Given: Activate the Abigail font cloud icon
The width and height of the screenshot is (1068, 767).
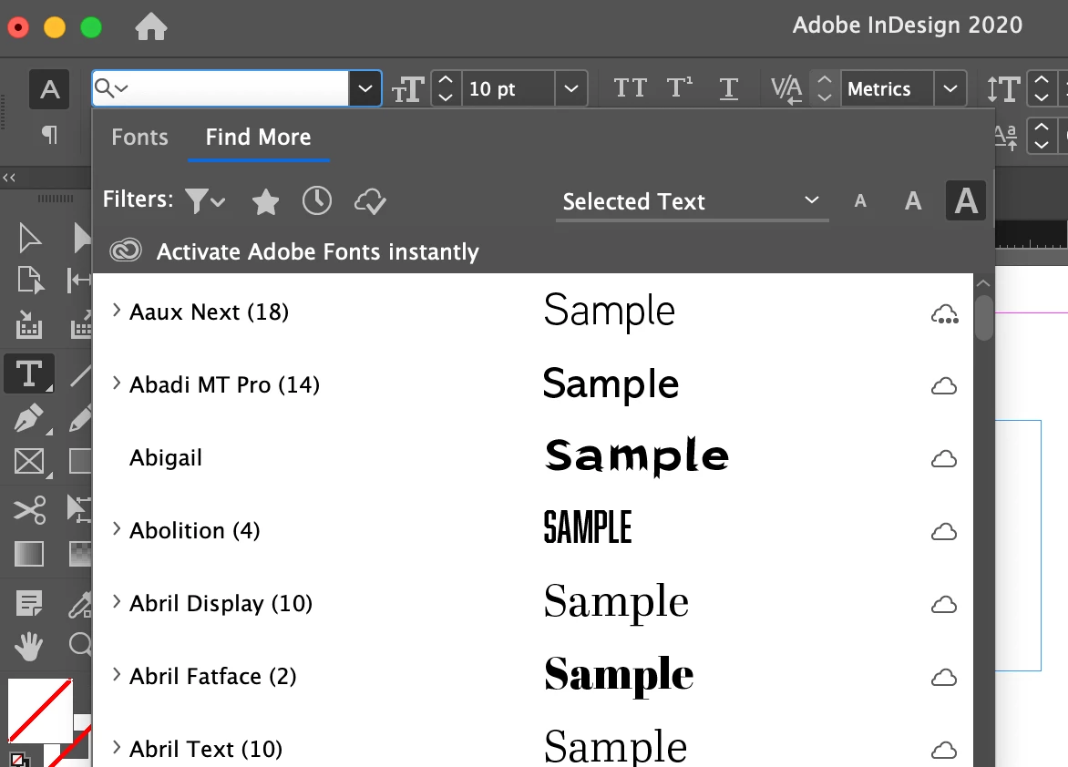Looking at the screenshot, I should click(x=944, y=459).
